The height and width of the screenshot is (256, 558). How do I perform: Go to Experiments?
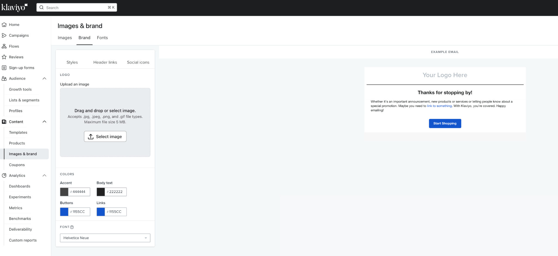point(20,197)
